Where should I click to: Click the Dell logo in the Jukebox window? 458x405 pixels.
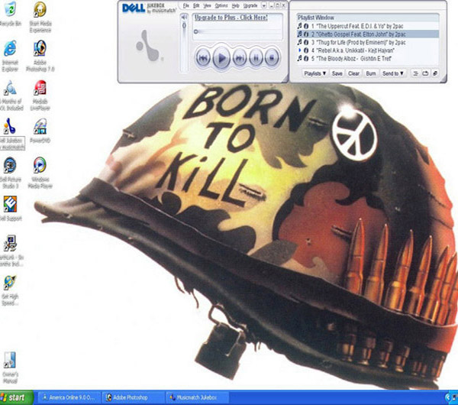(134, 8)
